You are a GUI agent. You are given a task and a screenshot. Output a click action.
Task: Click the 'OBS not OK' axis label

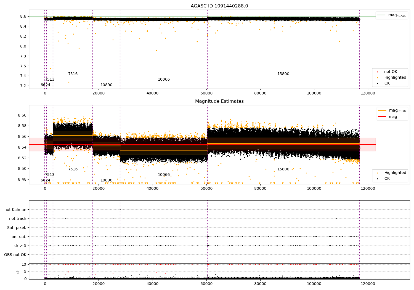pos(15,255)
